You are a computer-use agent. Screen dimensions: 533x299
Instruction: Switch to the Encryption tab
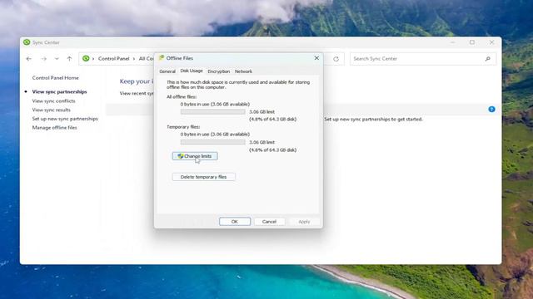218,71
